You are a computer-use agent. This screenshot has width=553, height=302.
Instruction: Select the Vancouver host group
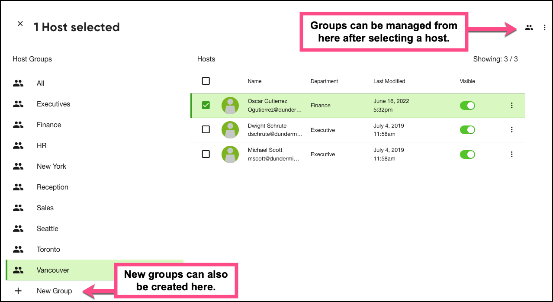click(x=53, y=270)
